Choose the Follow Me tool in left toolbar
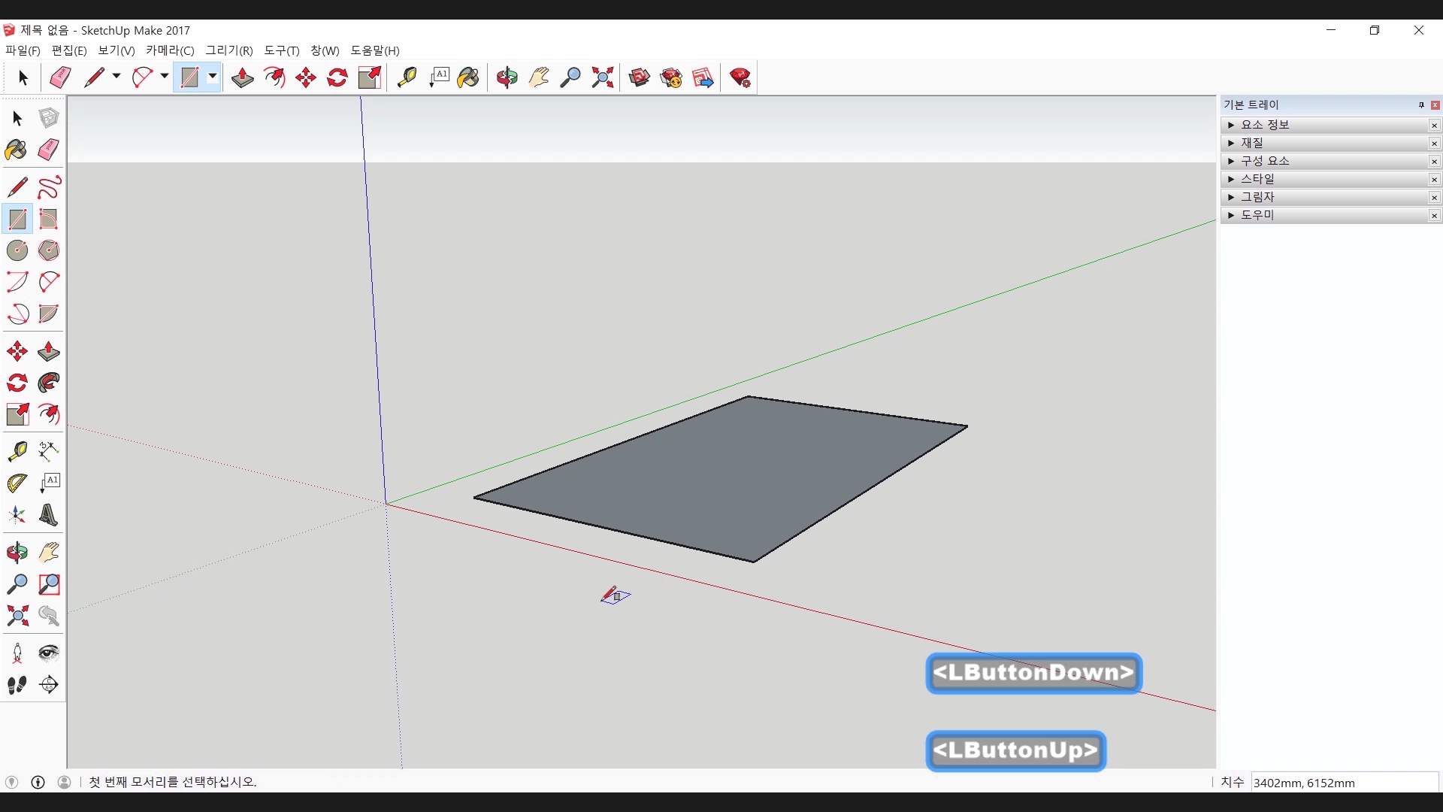This screenshot has width=1443, height=812. pos(49,383)
